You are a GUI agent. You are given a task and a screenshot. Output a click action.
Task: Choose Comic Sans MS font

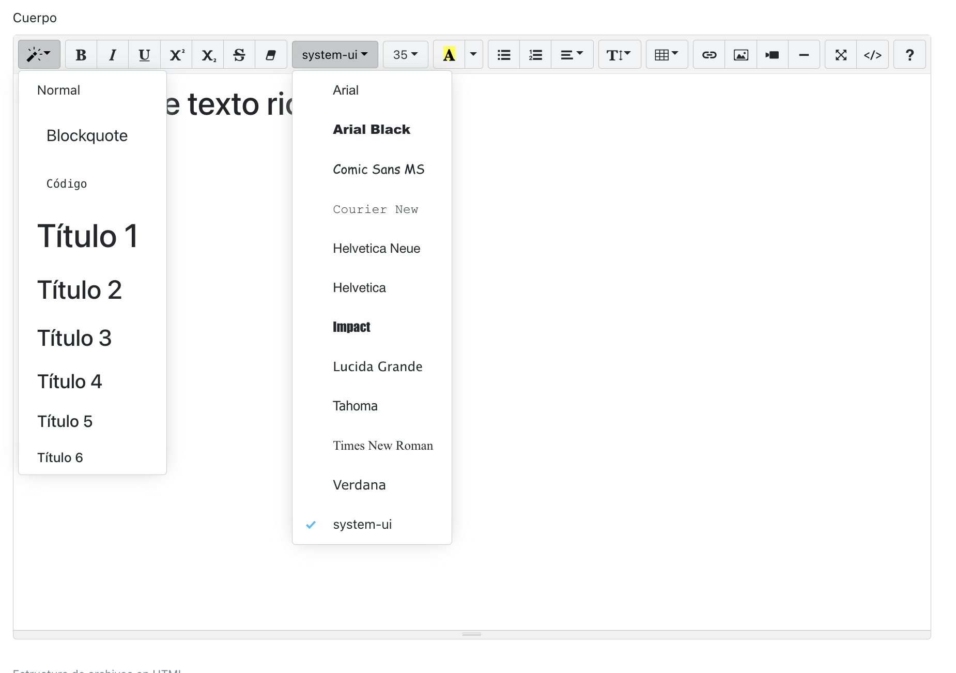pyautogui.click(x=378, y=170)
